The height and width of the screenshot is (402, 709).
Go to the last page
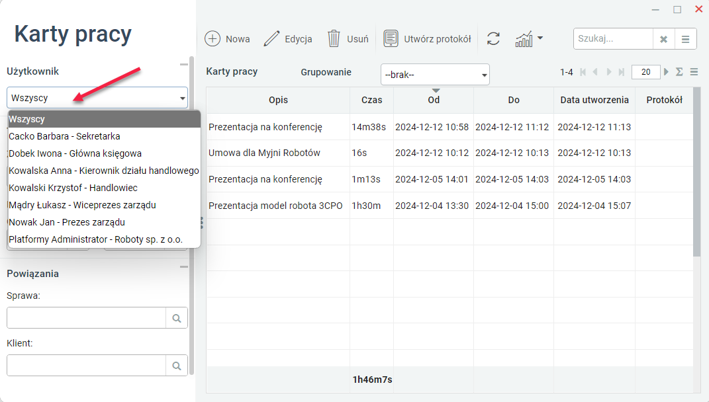pyautogui.click(x=622, y=72)
